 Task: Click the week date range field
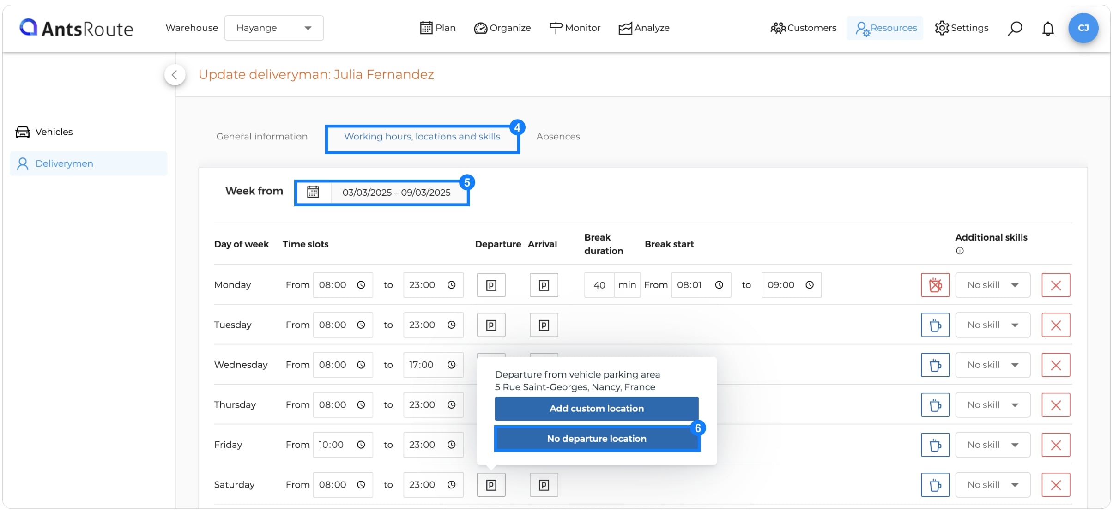point(396,193)
